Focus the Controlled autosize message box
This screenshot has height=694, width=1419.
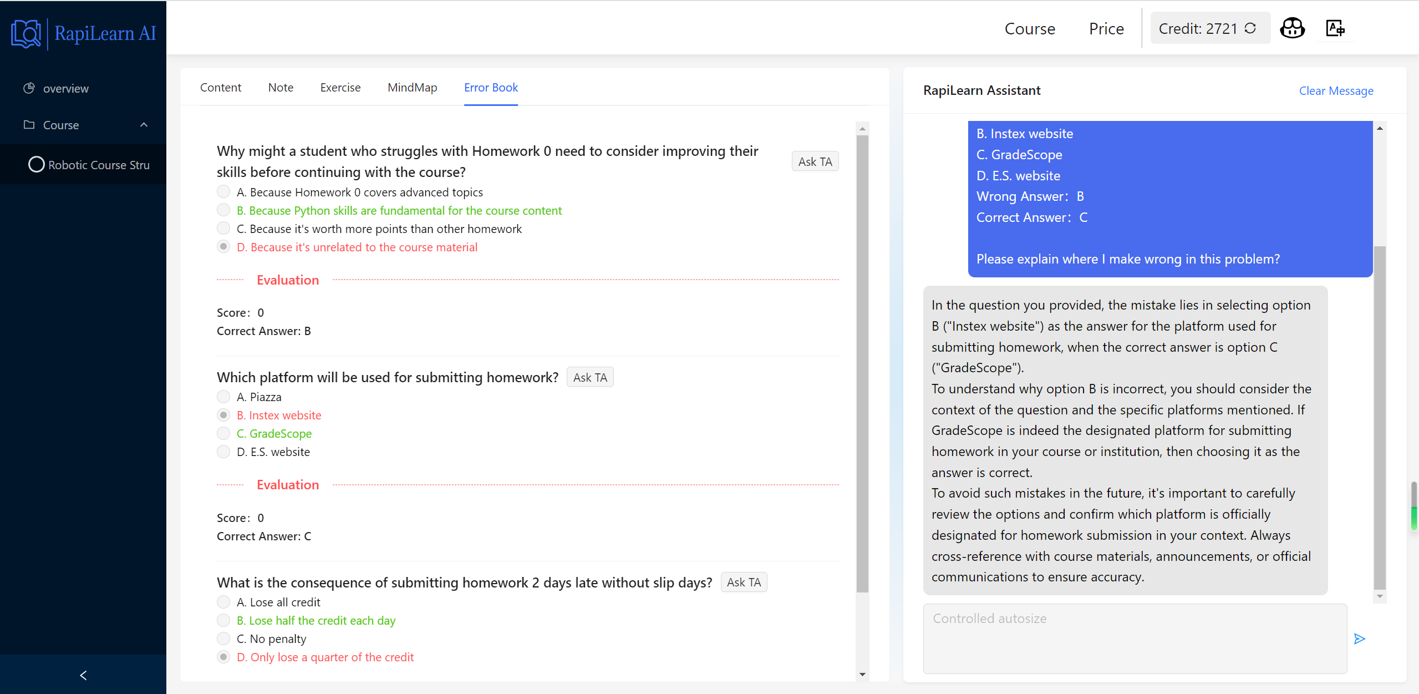pos(1135,638)
